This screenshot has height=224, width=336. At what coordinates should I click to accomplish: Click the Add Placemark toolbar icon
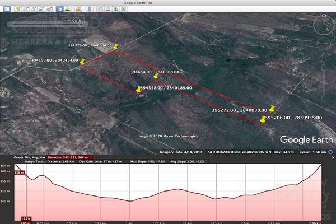point(18,9)
